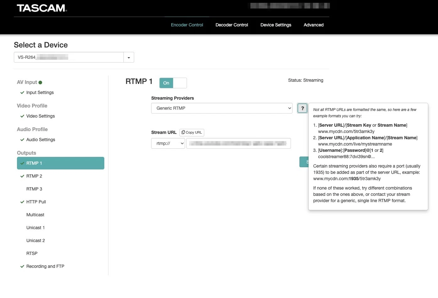Open the Device Settings tab
The image size is (438, 298).
tap(276, 25)
